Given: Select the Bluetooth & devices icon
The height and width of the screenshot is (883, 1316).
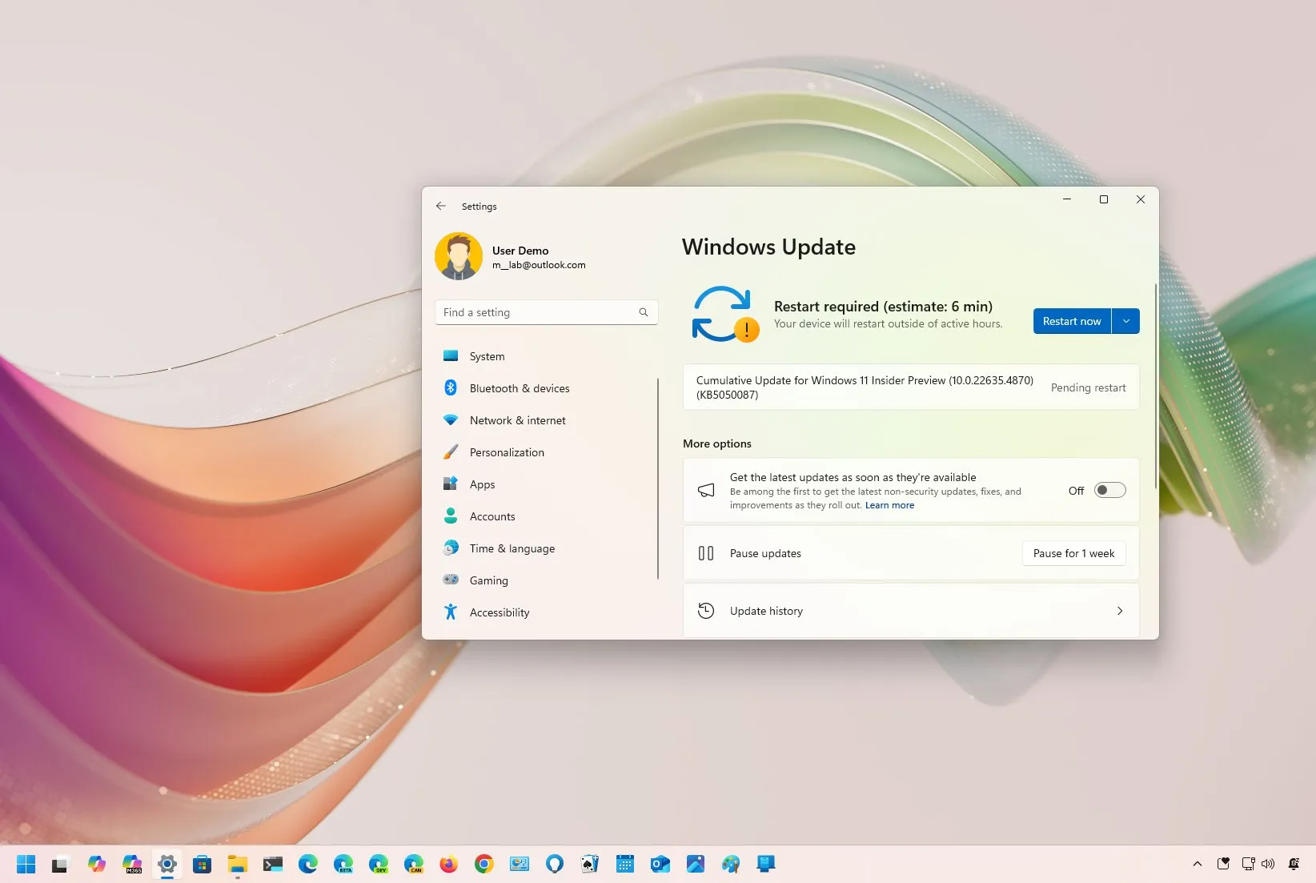Looking at the screenshot, I should click(451, 387).
